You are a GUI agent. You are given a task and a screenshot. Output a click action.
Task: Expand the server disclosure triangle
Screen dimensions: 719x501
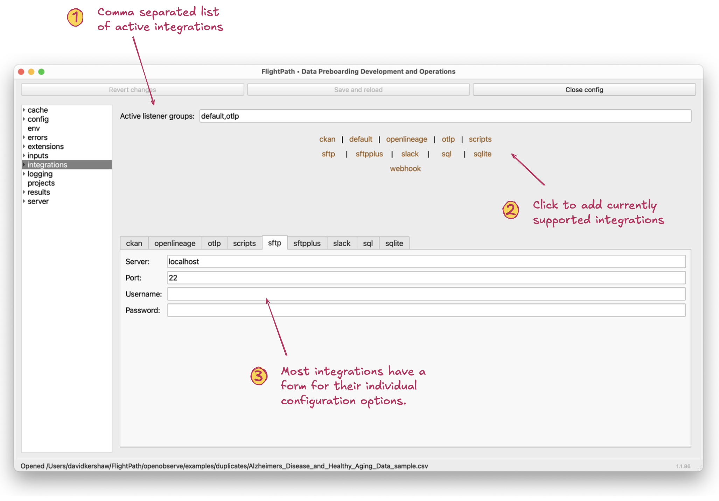pos(24,201)
